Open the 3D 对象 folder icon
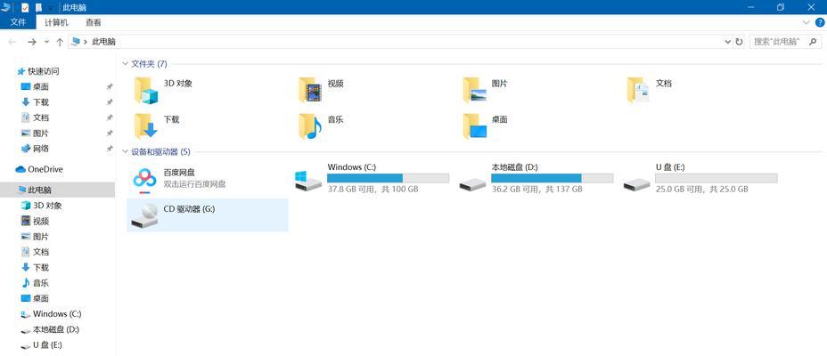The height and width of the screenshot is (356, 827). (146, 91)
